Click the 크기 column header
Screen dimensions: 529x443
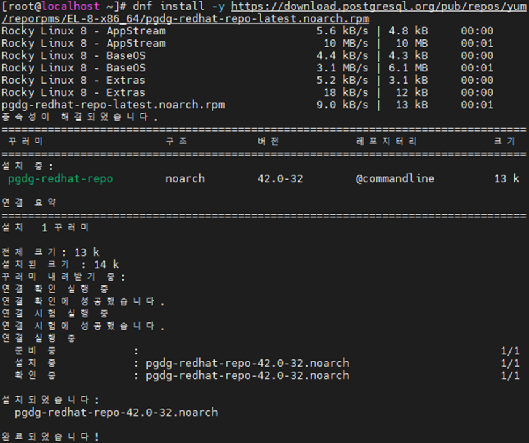(504, 142)
